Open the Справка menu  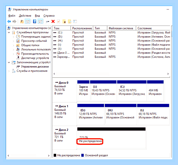pos(49,16)
